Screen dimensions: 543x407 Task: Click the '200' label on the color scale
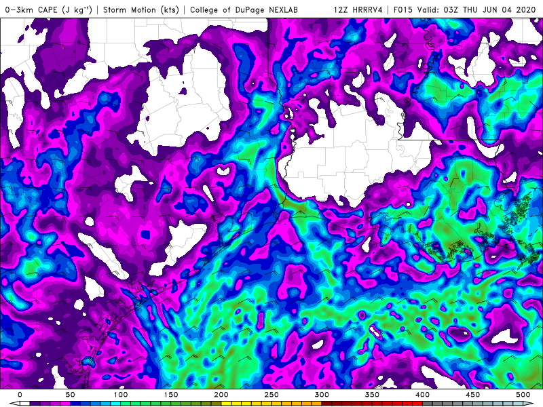[x=221, y=395]
